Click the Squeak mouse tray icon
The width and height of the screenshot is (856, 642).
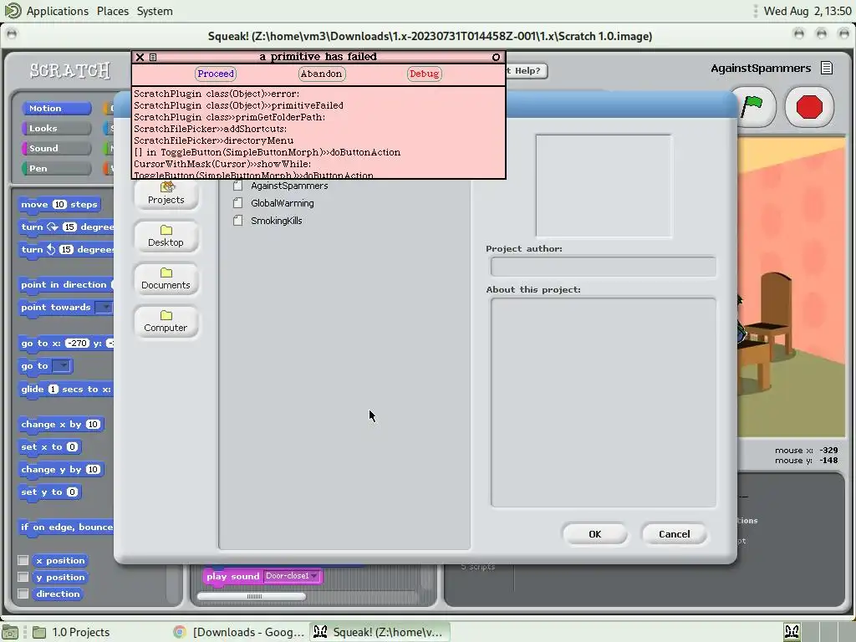[x=792, y=632]
